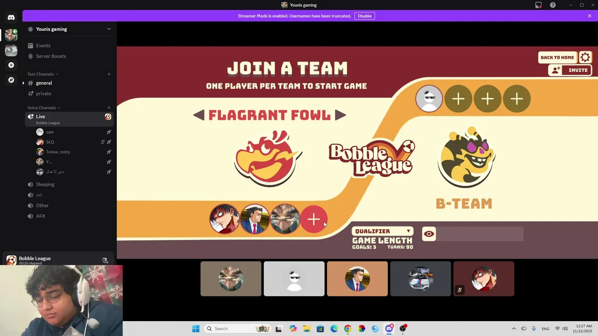Open Microsoft Edge from taskbar
598x336 pixels.
334,329
